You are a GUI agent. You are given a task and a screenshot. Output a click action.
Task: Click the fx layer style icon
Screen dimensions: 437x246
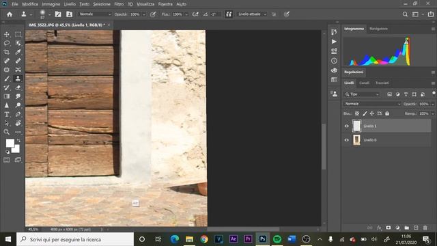(379, 228)
